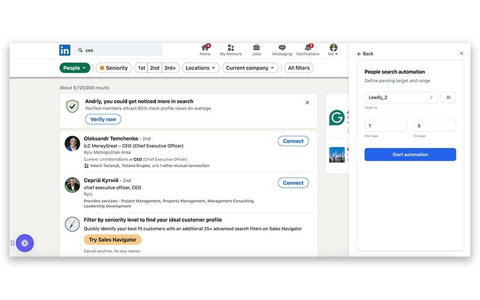The image size is (480, 300).
Task: Connect with Oleksandr Temchenko
Action: pyautogui.click(x=293, y=141)
